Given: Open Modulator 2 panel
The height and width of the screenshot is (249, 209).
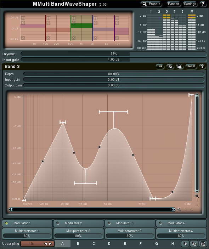Looking at the screenshot, I should click(x=78, y=223).
